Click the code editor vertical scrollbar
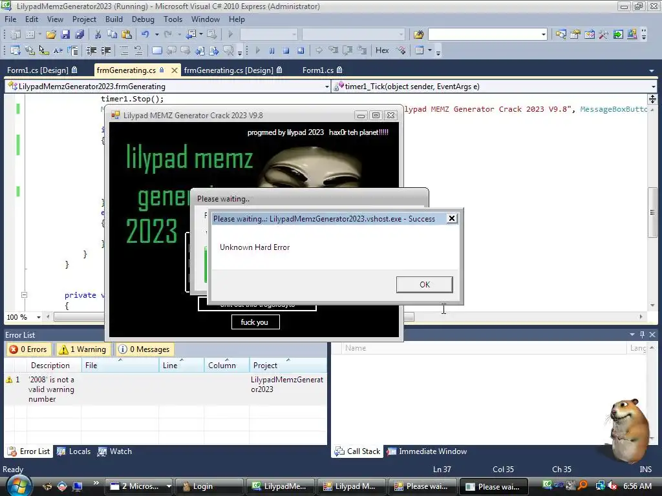Viewport: 662px width, 496px height. pyautogui.click(x=652, y=212)
